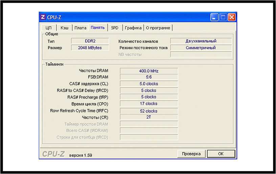Click the Частоты DRAM label

[x=93, y=70]
